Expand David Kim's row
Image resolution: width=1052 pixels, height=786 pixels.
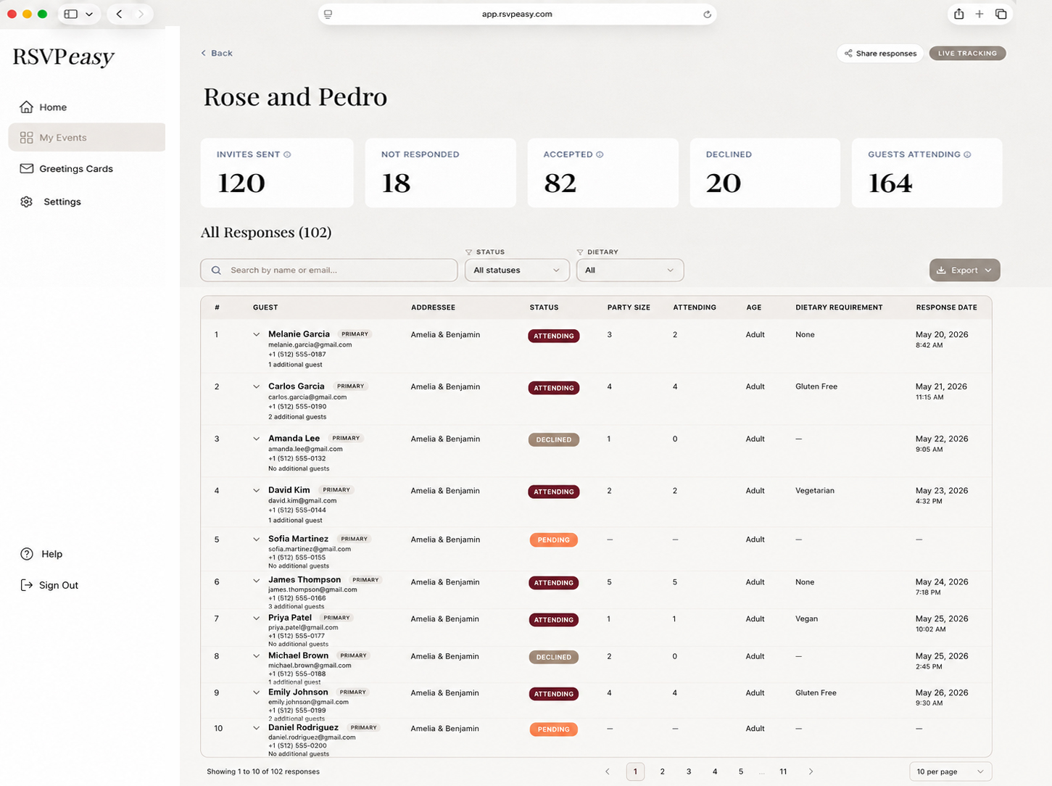[x=256, y=491]
